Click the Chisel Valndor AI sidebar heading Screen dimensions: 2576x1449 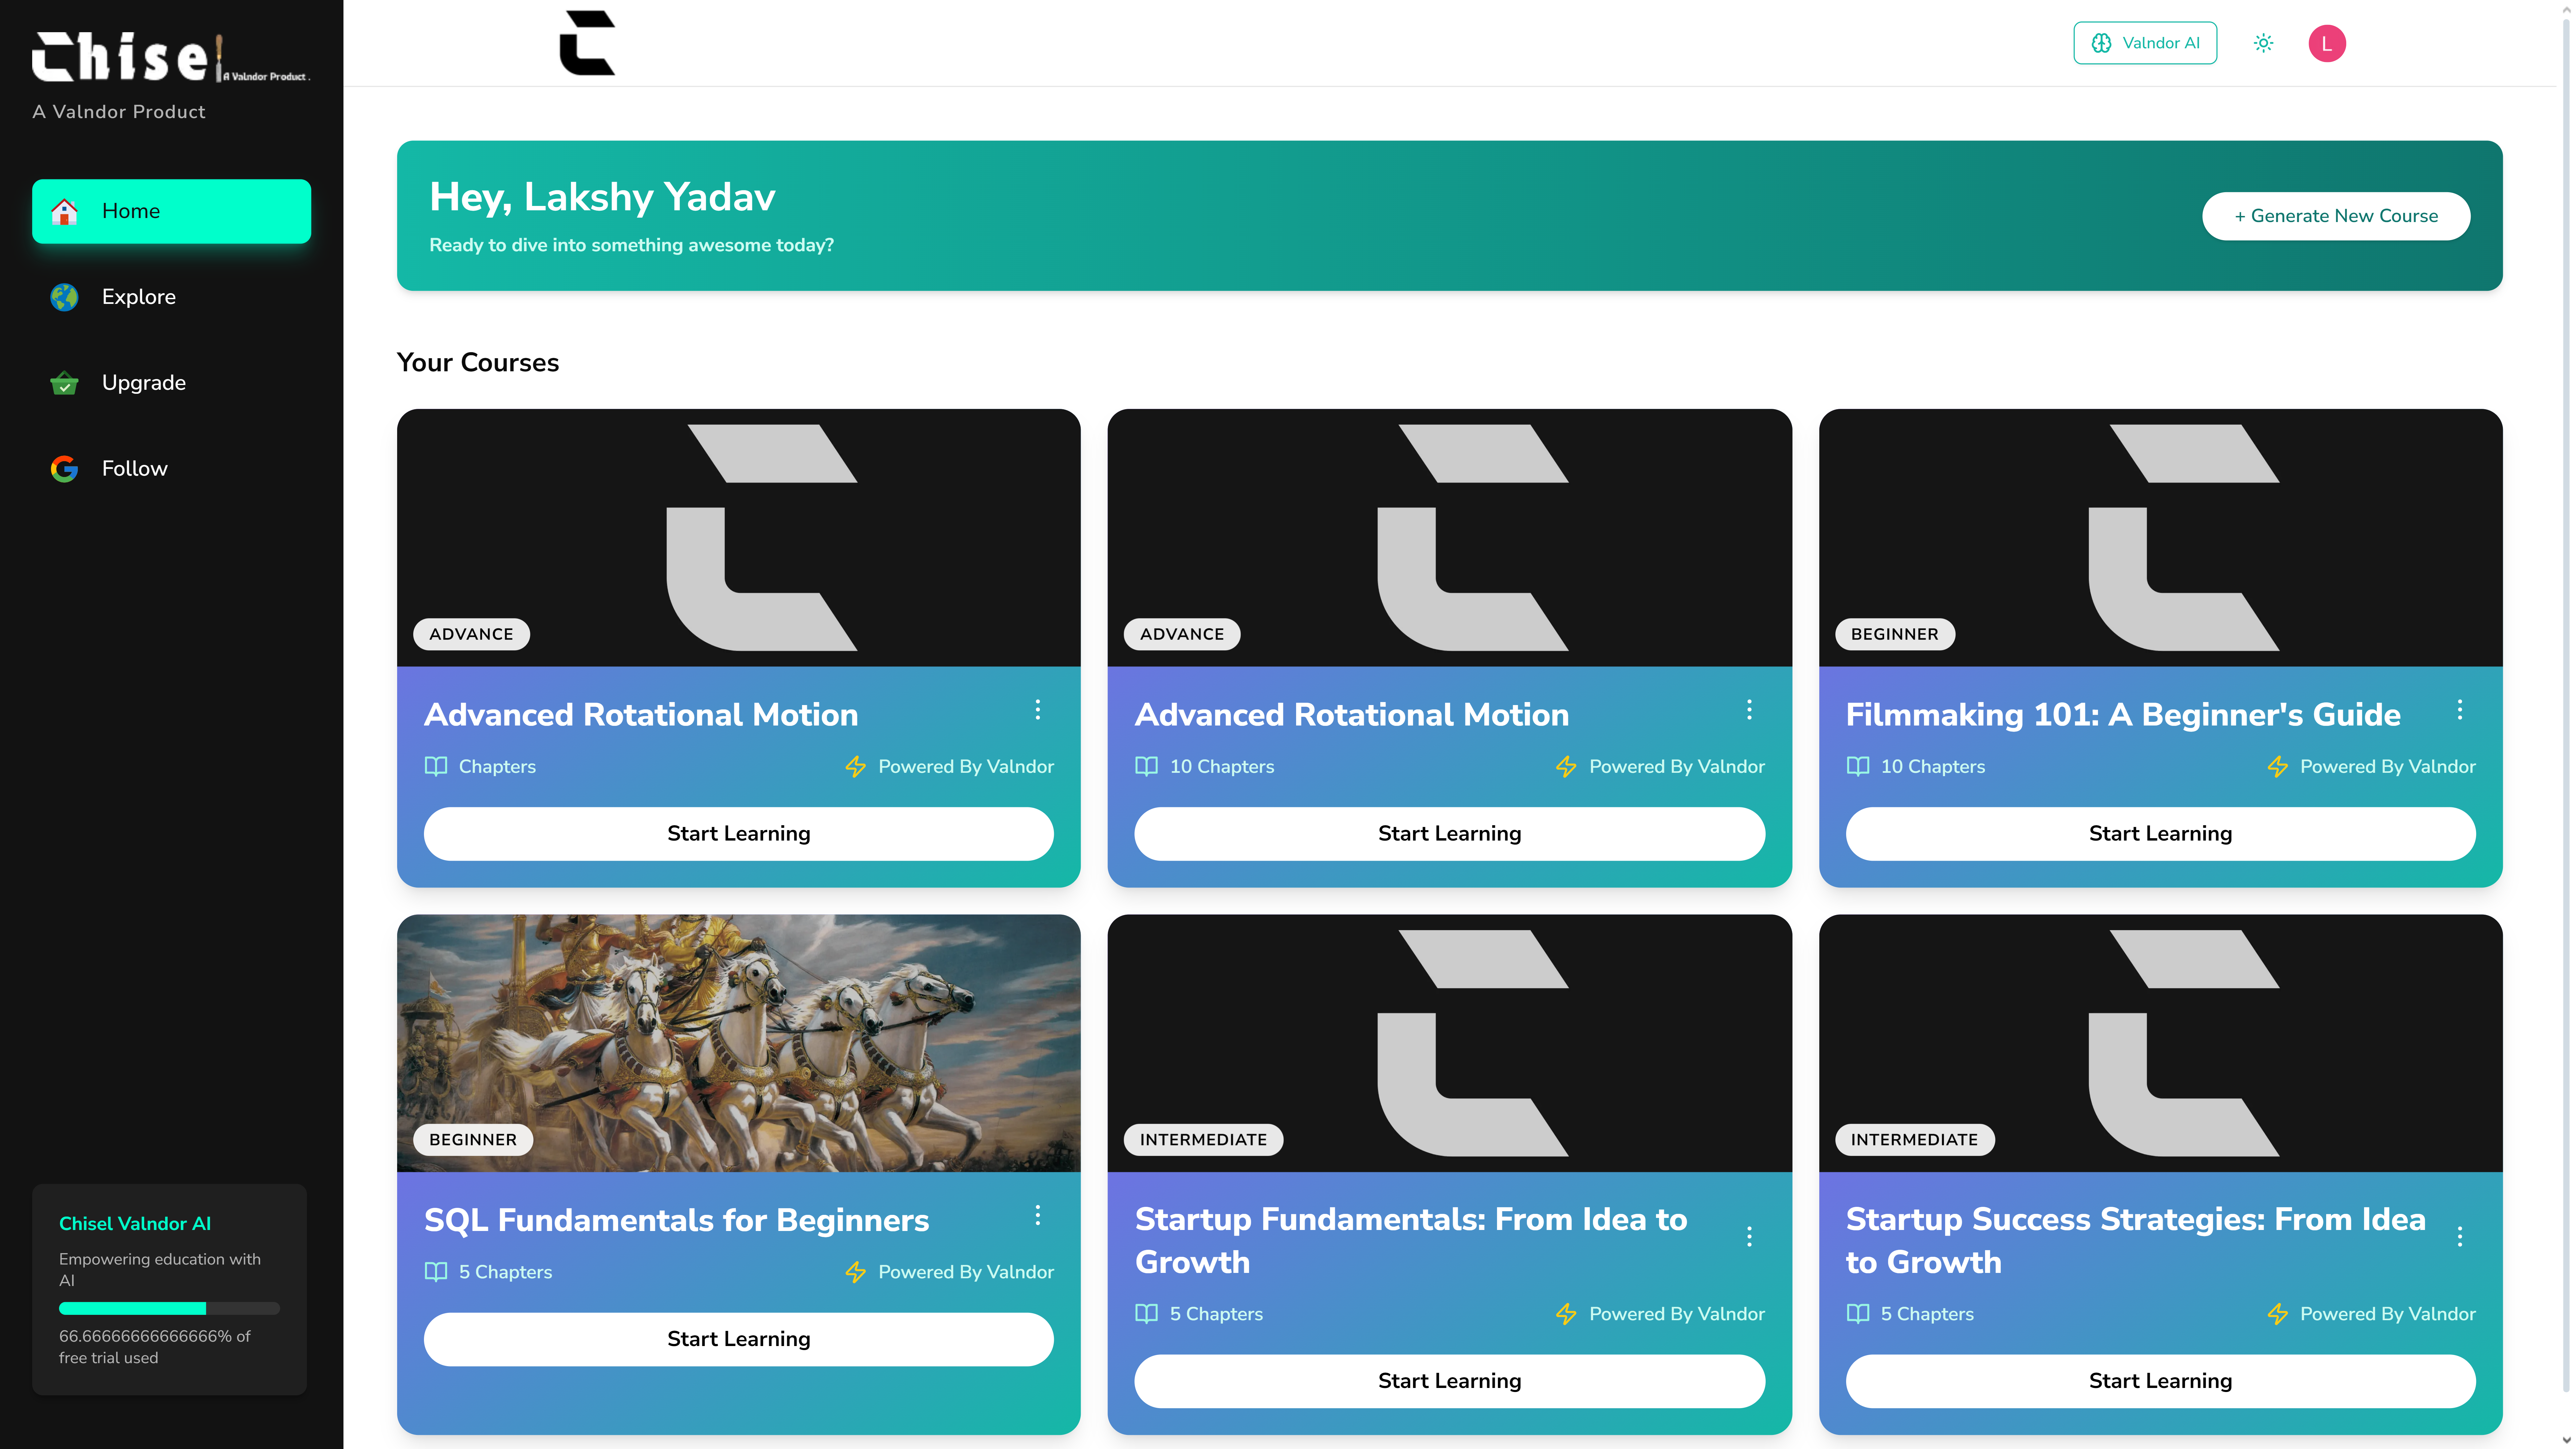coord(135,1224)
